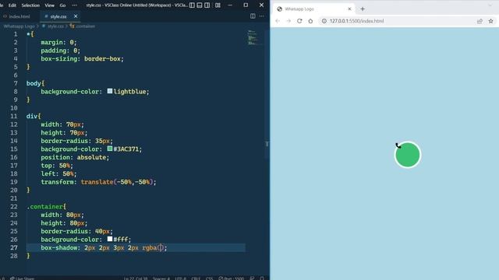Click 'translate' function on line 19
The image size is (499, 280).
click(x=97, y=182)
